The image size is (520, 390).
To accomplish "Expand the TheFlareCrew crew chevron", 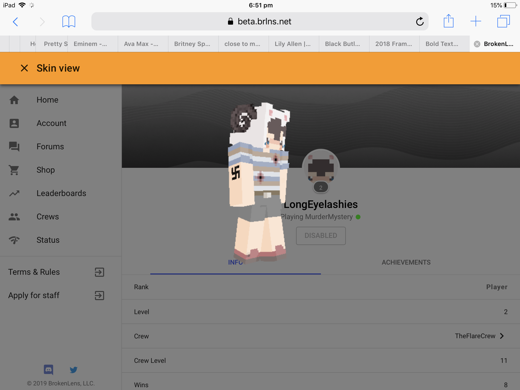I will coord(502,336).
